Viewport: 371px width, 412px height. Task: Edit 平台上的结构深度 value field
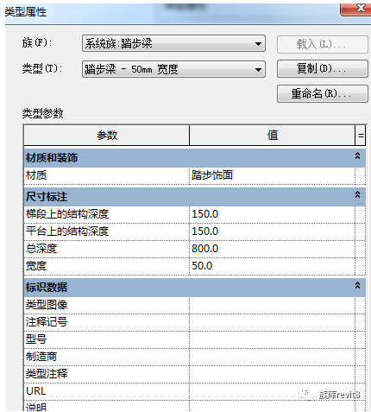pos(272,231)
